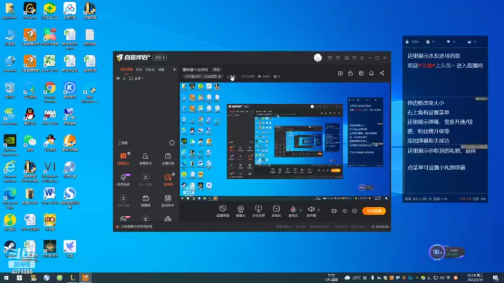Click room number 4375585 in header
The width and height of the screenshot is (504, 283).
coord(248,76)
